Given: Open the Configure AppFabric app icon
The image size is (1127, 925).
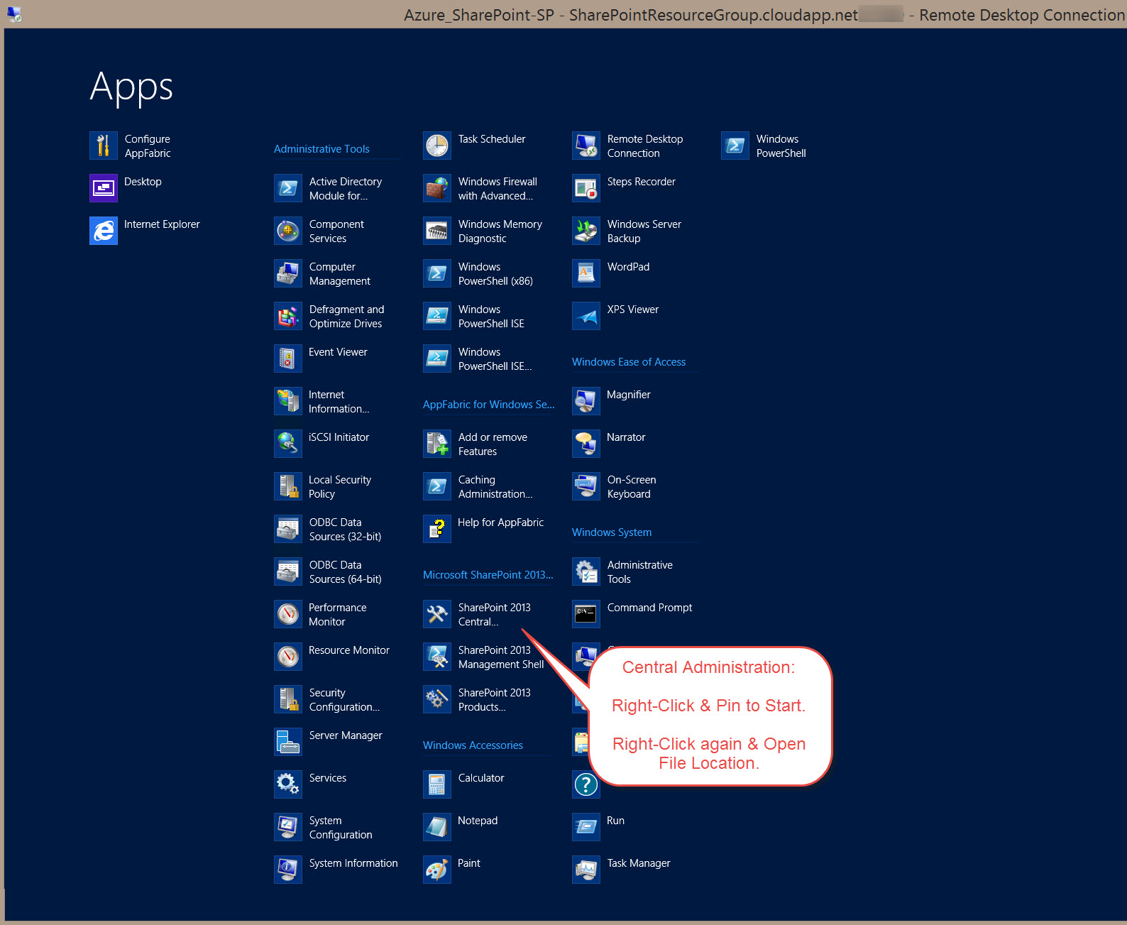Looking at the screenshot, I should pyautogui.click(x=104, y=146).
